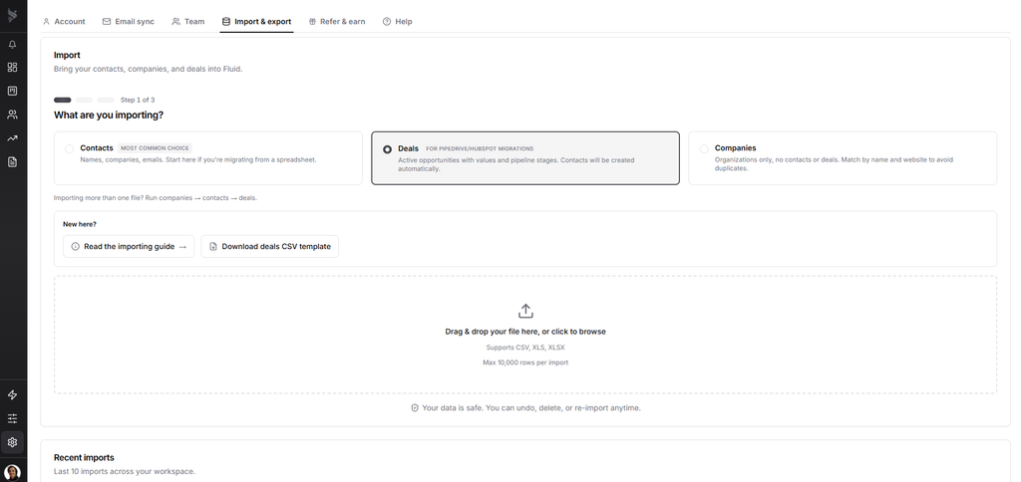Click the upload arrow icon in drop zone
The height and width of the screenshot is (482, 1021).
click(525, 311)
